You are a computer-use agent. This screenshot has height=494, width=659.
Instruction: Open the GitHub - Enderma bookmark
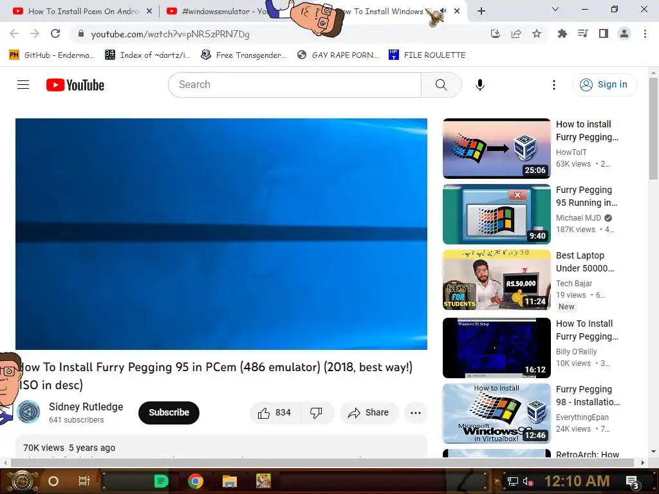(51, 55)
